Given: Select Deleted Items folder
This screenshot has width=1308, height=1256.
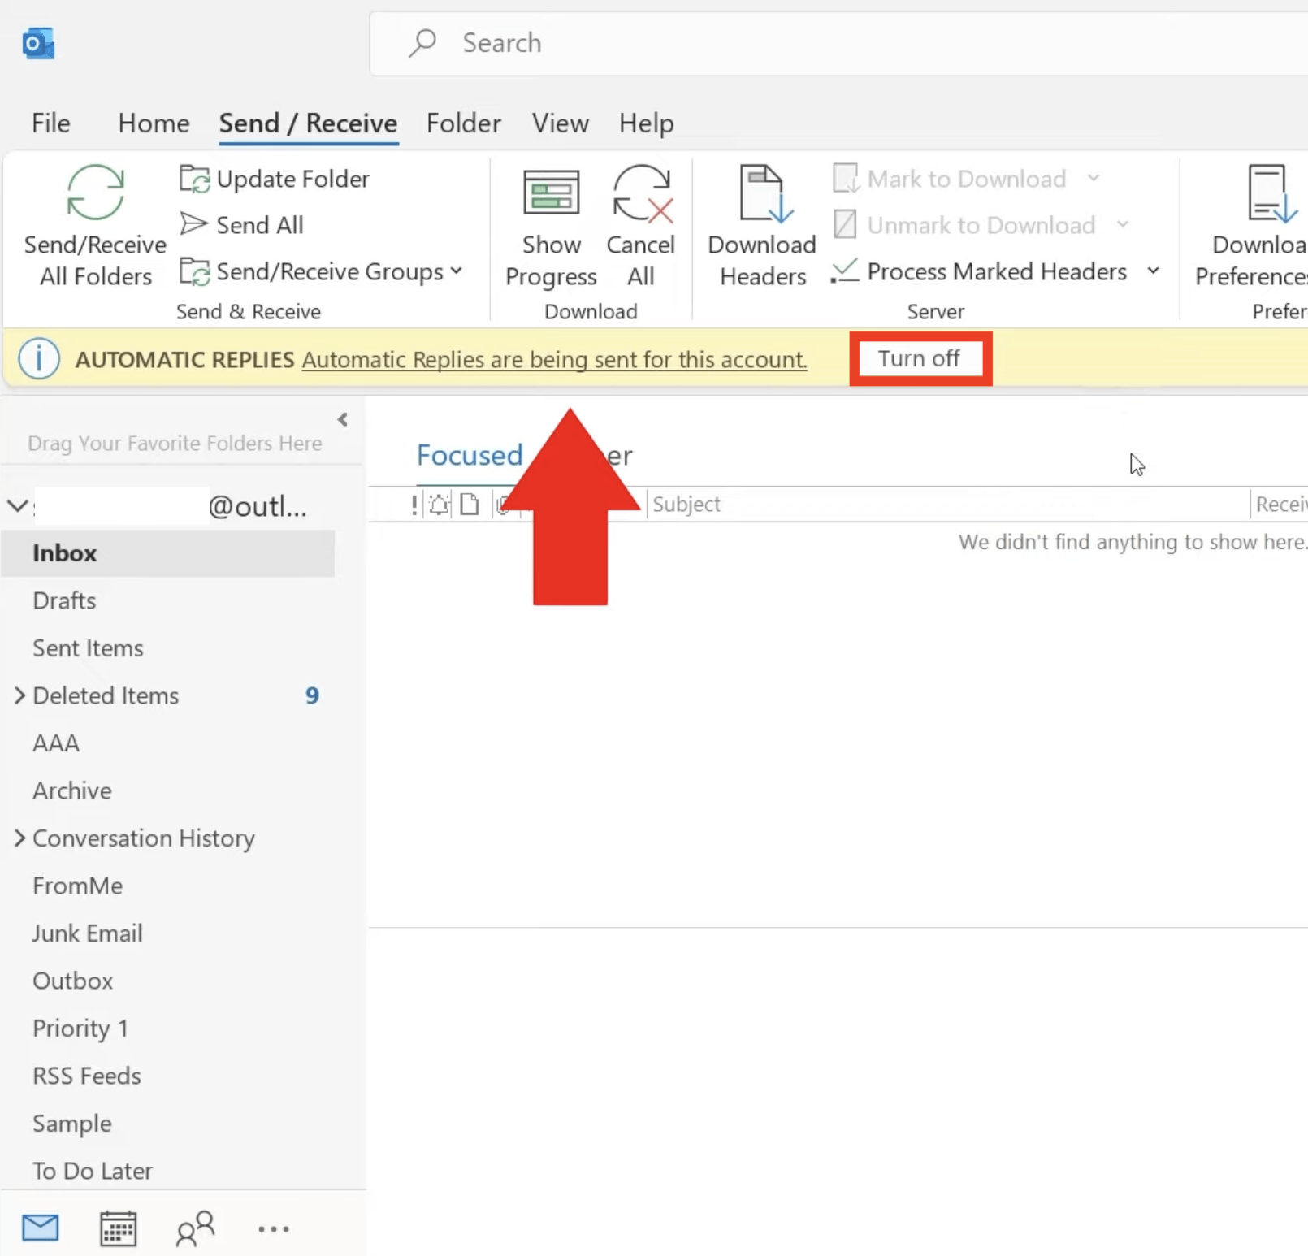Looking at the screenshot, I should click(106, 695).
